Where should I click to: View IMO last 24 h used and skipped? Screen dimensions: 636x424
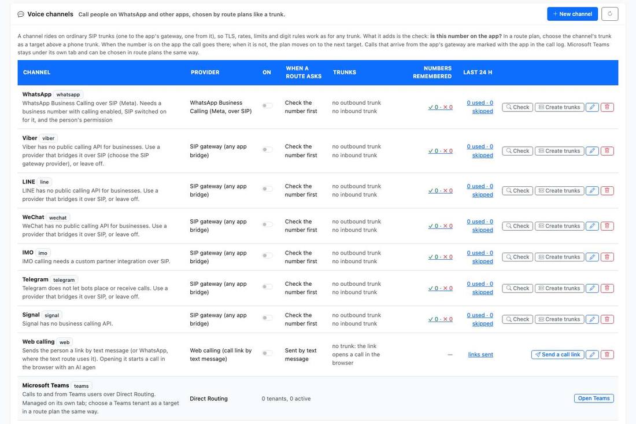click(x=480, y=257)
